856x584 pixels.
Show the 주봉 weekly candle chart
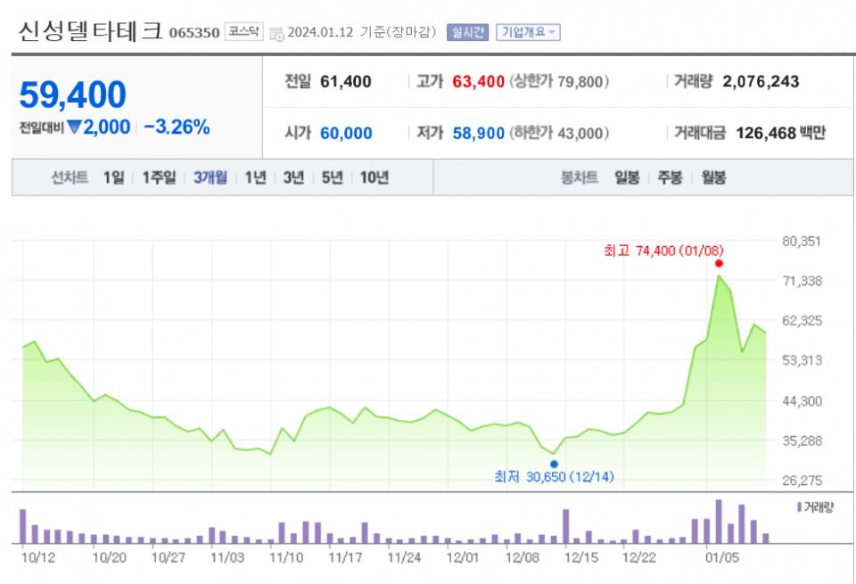click(670, 177)
